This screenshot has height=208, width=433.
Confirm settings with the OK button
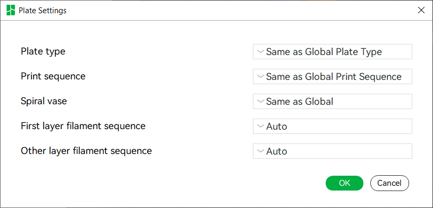tap(344, 183)
